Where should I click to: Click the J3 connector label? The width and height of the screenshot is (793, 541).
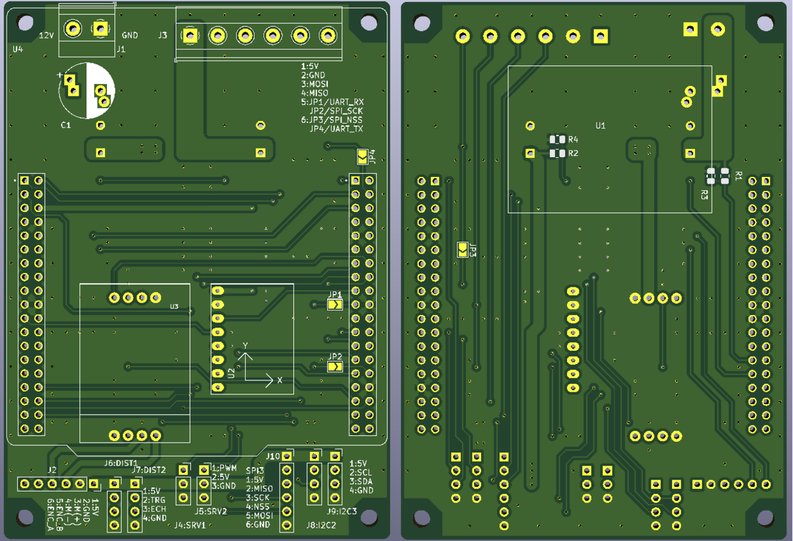tap(163, 34)
